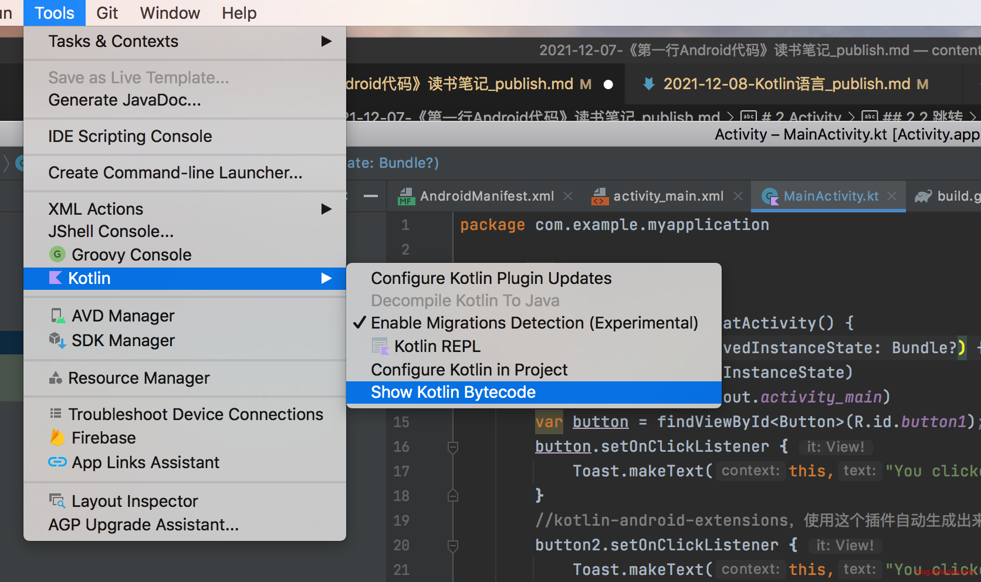The height and width of the screenshot is (582, 981).
Task: Launch AVD Manager from its device icon
Action: [57, 316]
